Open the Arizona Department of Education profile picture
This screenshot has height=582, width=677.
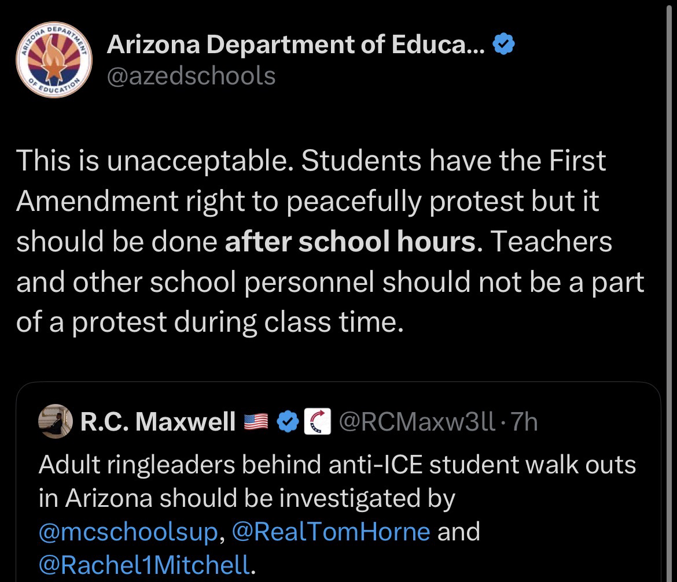point(54,62)
